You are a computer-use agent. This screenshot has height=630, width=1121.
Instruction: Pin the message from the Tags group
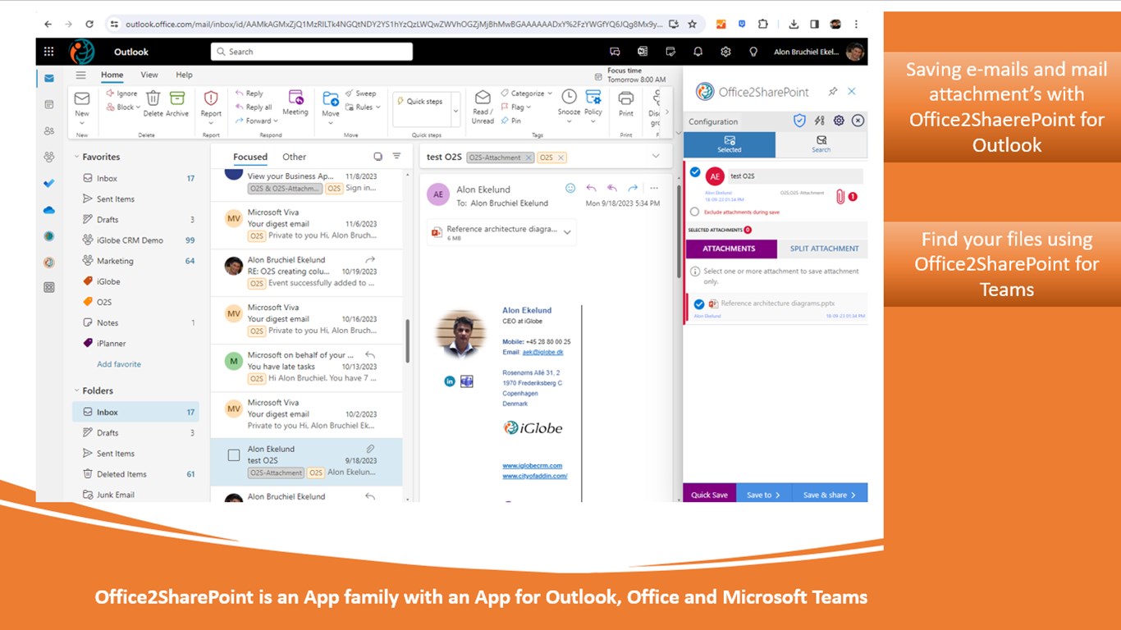[510, 121]
